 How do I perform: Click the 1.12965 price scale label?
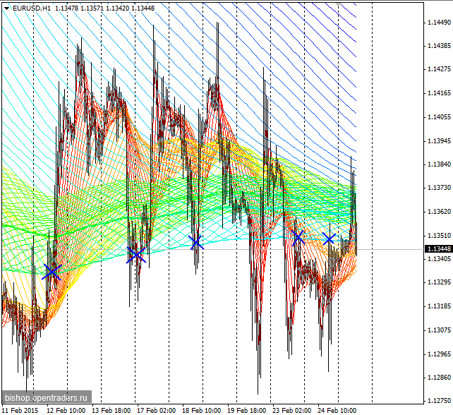[x=439, y=354]
